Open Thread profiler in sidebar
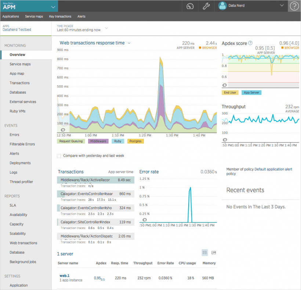 [x=21, y=182]
